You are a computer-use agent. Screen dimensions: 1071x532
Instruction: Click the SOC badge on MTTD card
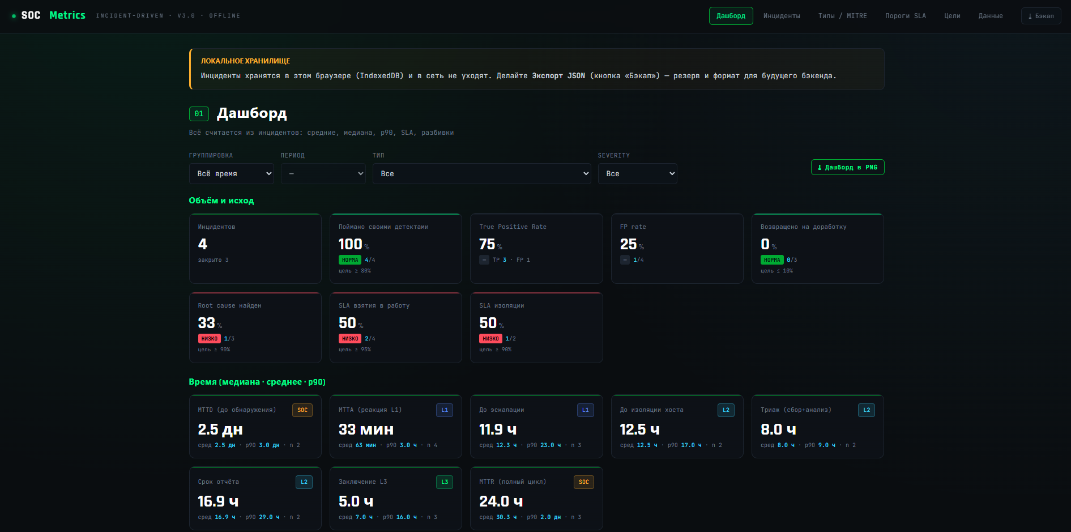(302, 410)
